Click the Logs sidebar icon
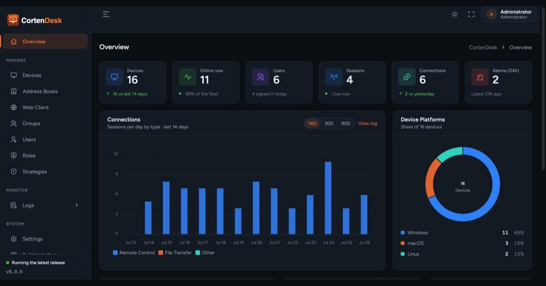546x286 pixels. (x=14, y=205)
